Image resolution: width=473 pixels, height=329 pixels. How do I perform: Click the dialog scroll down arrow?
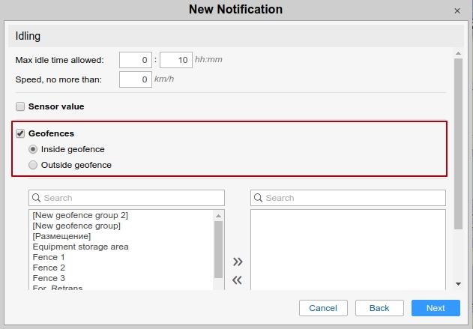click(x=458, y=284)
